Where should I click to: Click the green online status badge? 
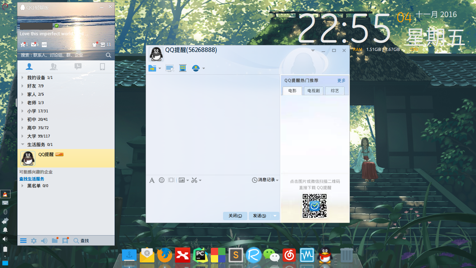click(56, 26)
